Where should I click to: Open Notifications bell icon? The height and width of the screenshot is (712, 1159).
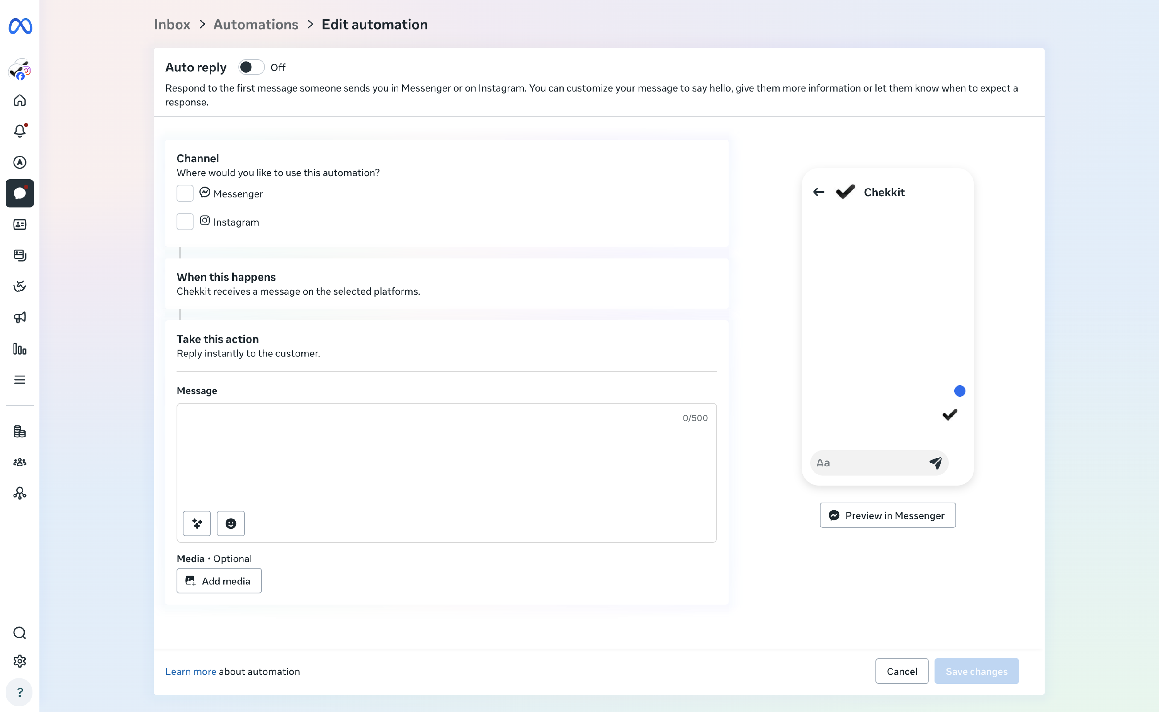19,131
